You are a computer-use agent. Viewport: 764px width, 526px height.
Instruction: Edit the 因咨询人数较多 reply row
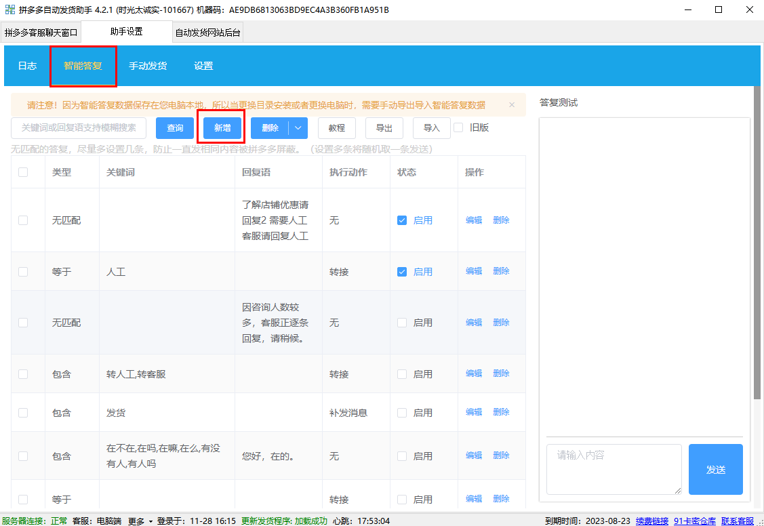click(474, 323)
